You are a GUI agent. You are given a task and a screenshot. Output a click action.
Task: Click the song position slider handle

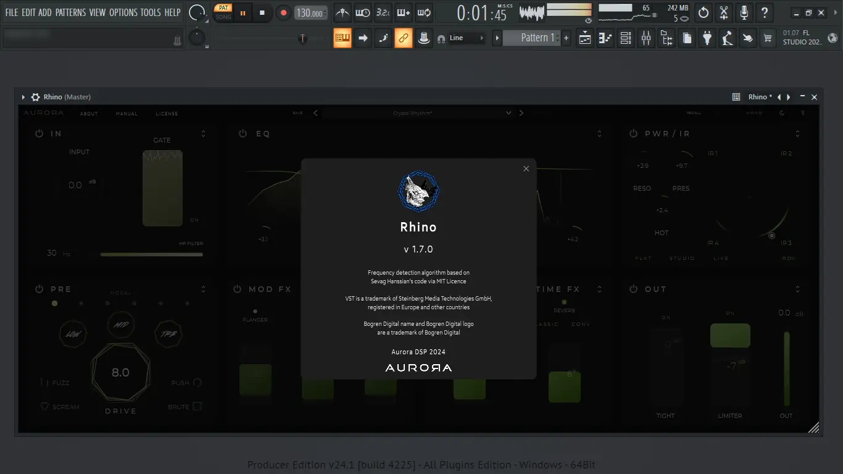tap(302, 38)
